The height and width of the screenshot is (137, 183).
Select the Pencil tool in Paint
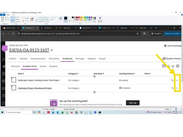click(23, 18)
